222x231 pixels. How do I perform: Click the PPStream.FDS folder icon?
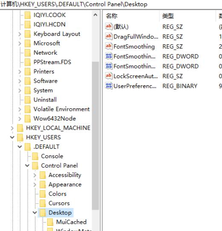click(x=28, y=62)
